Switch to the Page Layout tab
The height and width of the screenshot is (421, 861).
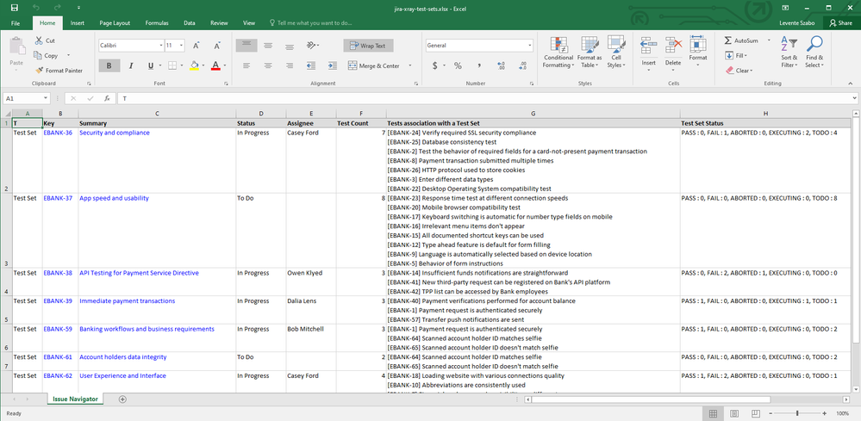click(x=115, y=23)
